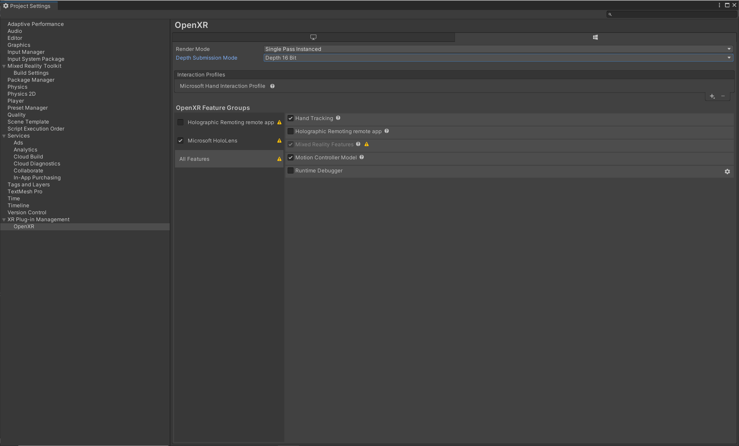The height and width of the screenshot is (446, 739).
Task: Uncheck Microsoft HoloLens feature group
Action: [180, 141]
